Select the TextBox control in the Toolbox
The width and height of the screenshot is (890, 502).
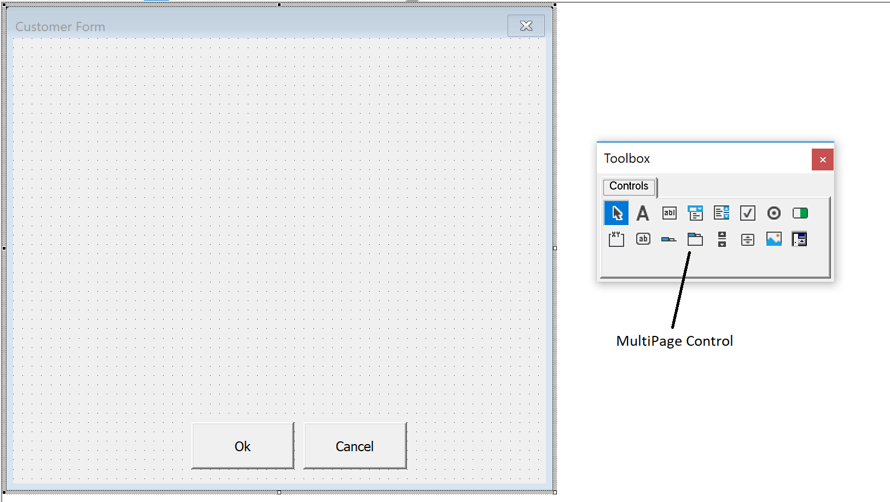(669, 213)
